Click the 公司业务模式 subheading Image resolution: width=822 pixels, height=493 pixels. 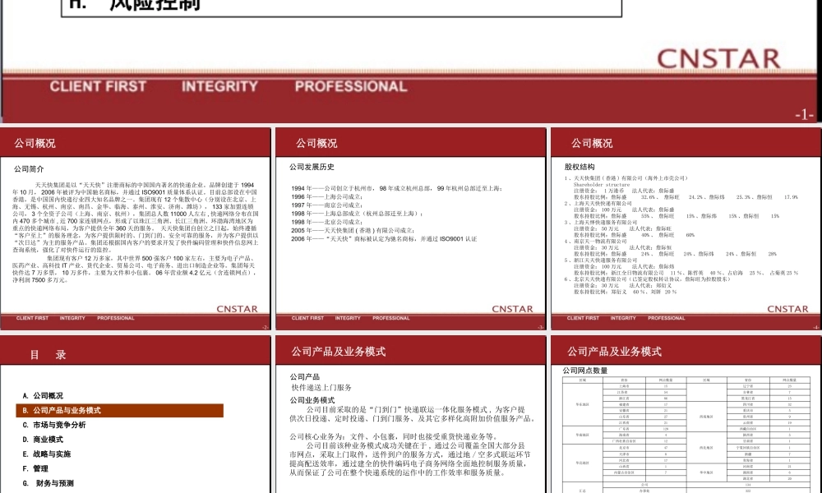[312, 400]
